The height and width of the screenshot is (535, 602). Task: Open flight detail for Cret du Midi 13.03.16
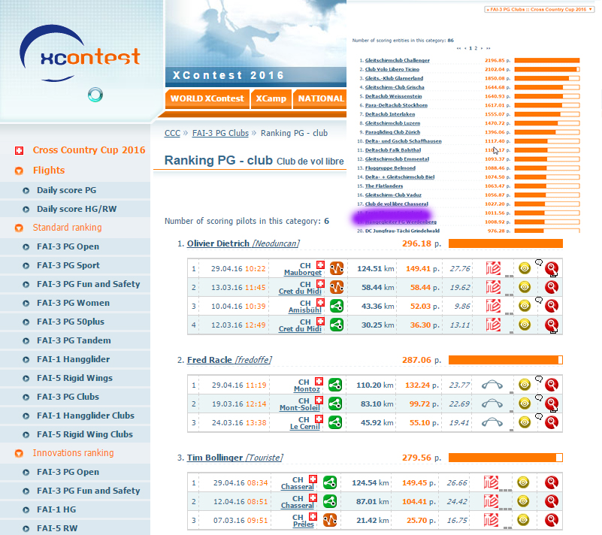click(x=552, y=287)
